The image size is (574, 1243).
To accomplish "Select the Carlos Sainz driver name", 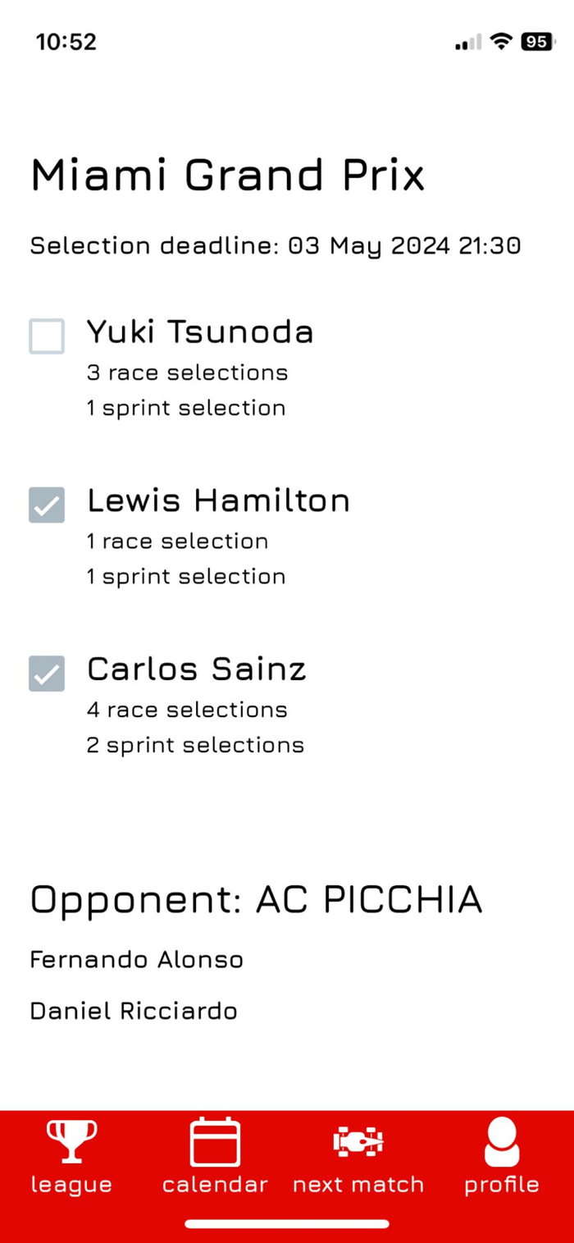I will tap(197, 669).
